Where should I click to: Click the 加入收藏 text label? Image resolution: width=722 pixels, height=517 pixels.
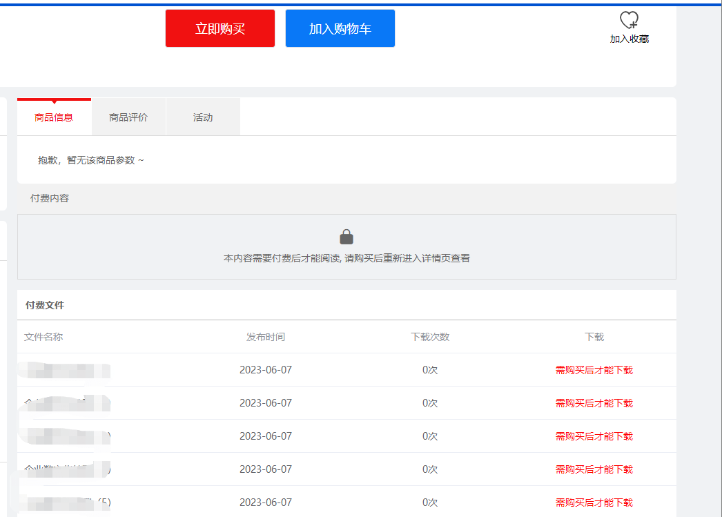coord(629,39)
